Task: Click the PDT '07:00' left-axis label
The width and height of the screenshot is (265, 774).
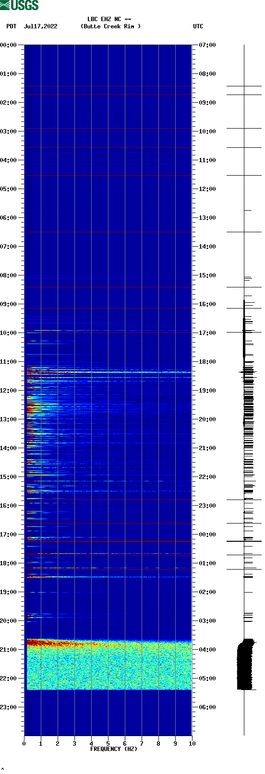Action: 8,247
